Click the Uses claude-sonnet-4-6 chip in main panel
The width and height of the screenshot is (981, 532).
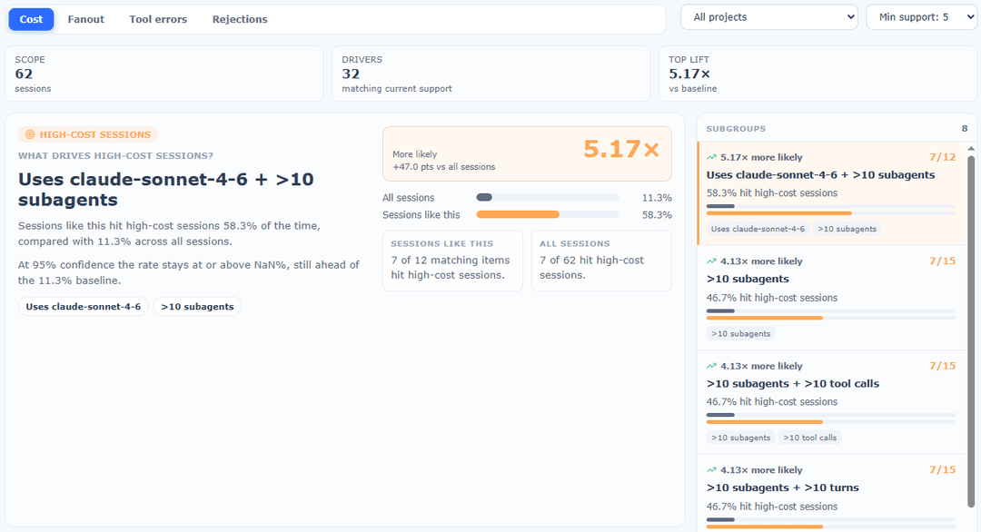84,306
